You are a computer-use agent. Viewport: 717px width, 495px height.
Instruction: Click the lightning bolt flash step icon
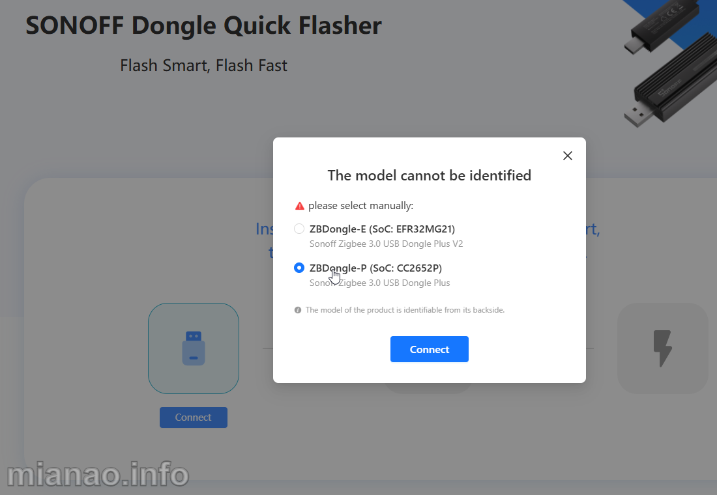point(662,348)
